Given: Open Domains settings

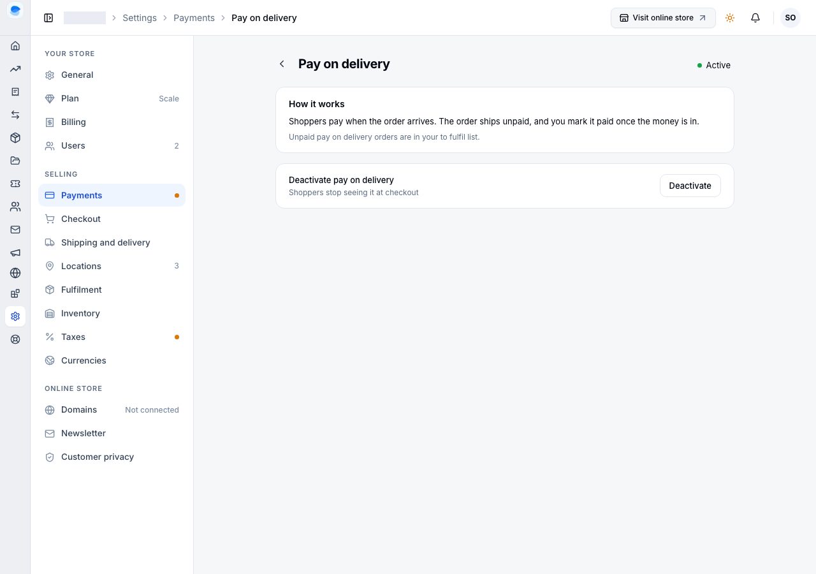Looking at the screenshot, I should point(112,409).
